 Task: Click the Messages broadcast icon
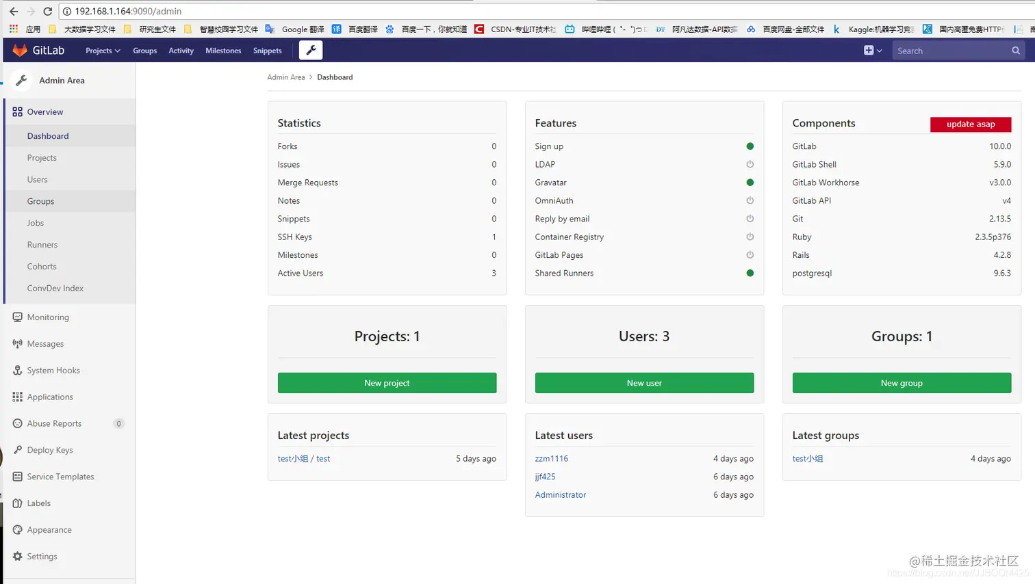point(18,343)
